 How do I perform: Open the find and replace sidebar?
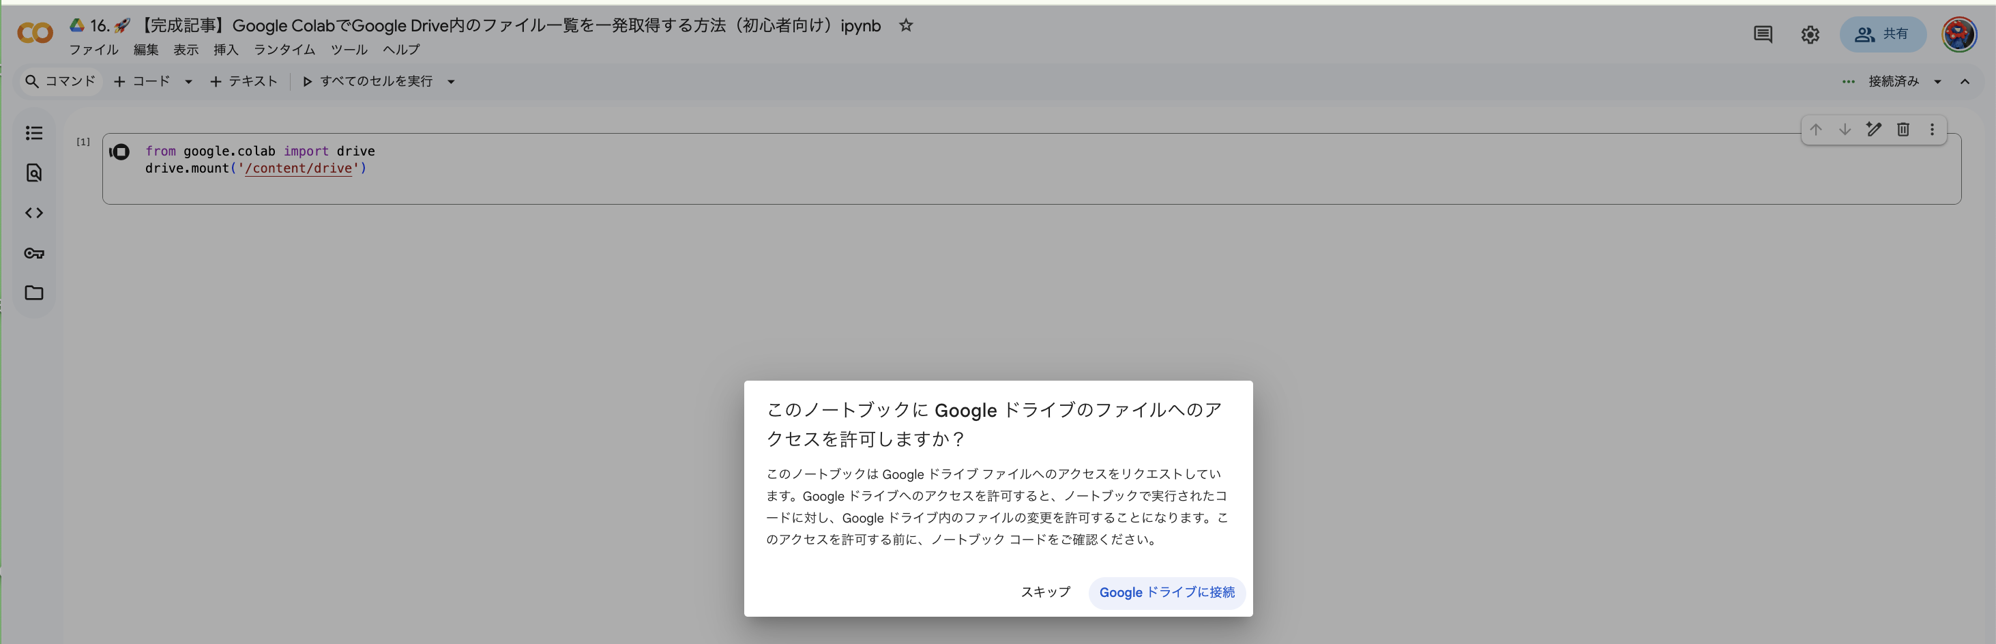34,173
